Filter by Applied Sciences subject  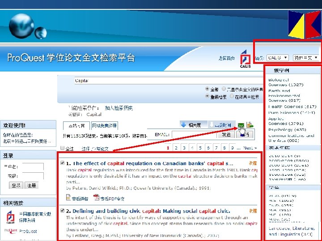[286, 121]
